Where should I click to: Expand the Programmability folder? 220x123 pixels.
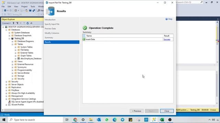coord(12,70)
